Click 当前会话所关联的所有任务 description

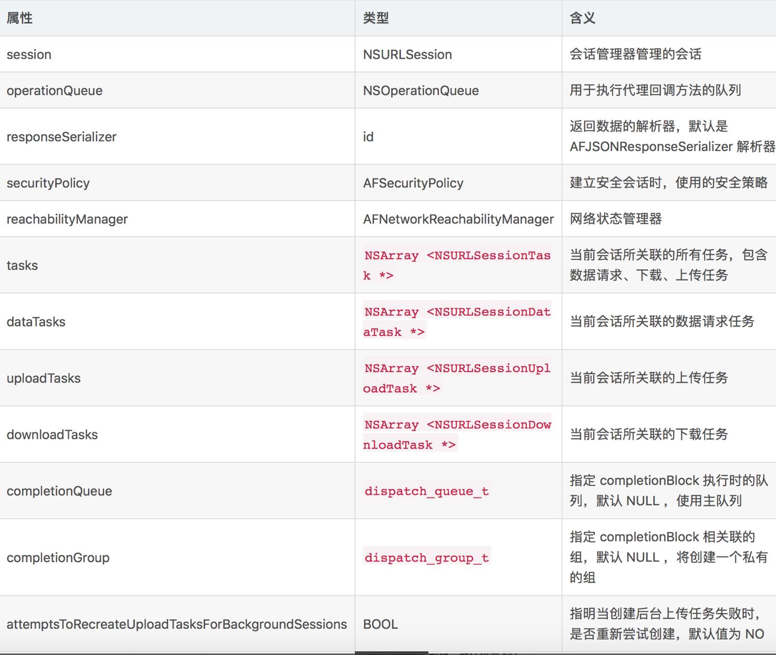669,265
